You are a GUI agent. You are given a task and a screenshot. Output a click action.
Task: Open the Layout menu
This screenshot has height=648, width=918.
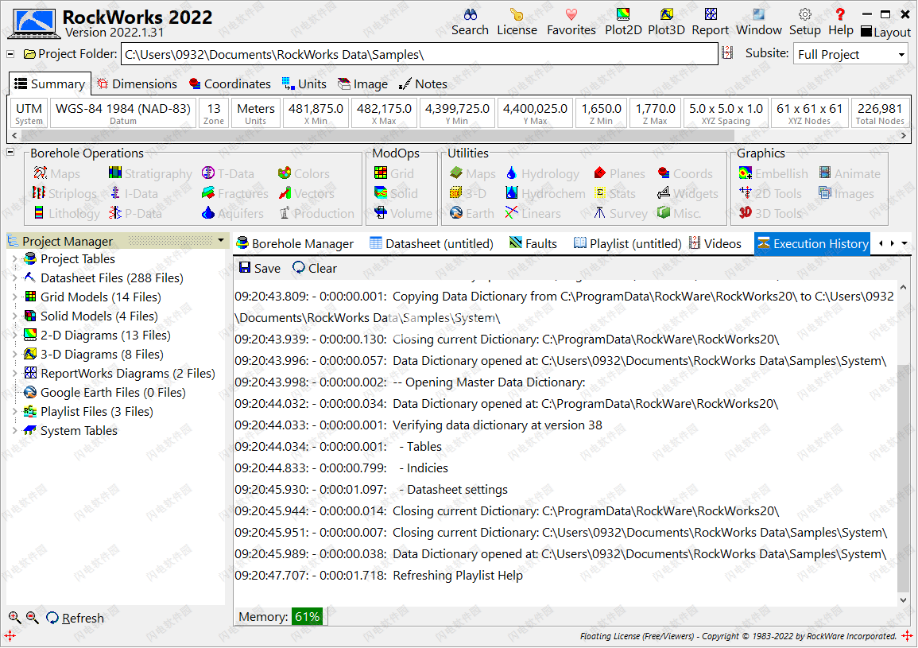pyautogui.click(x=885, y=33)
